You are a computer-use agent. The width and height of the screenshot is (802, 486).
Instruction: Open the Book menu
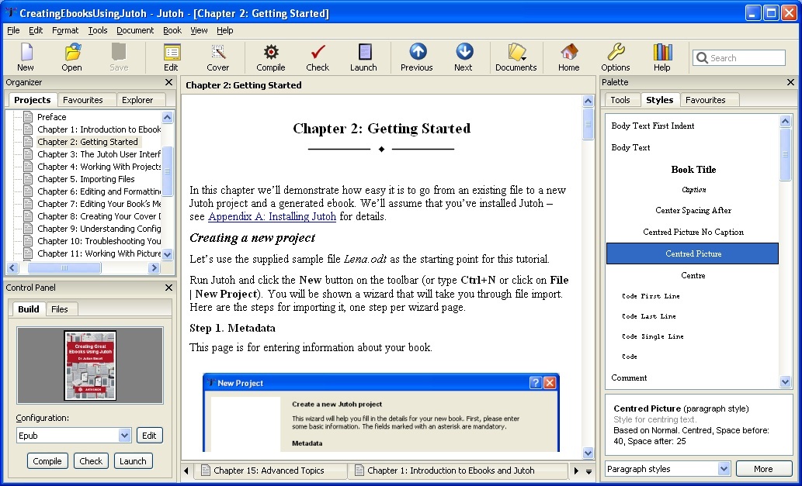pos(172,30)
